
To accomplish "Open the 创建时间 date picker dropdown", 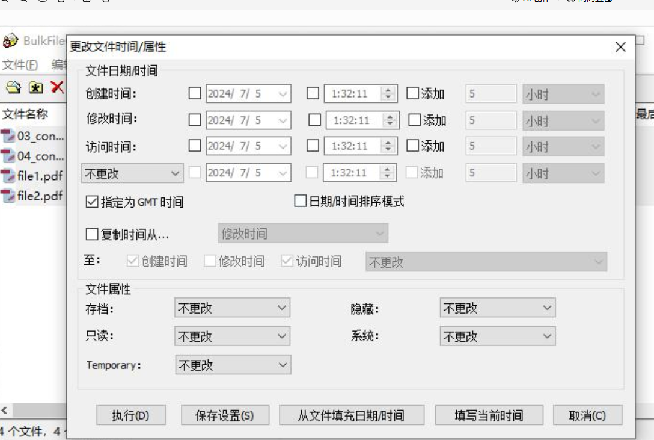I will pyautogui.click(x=283, y=93).
